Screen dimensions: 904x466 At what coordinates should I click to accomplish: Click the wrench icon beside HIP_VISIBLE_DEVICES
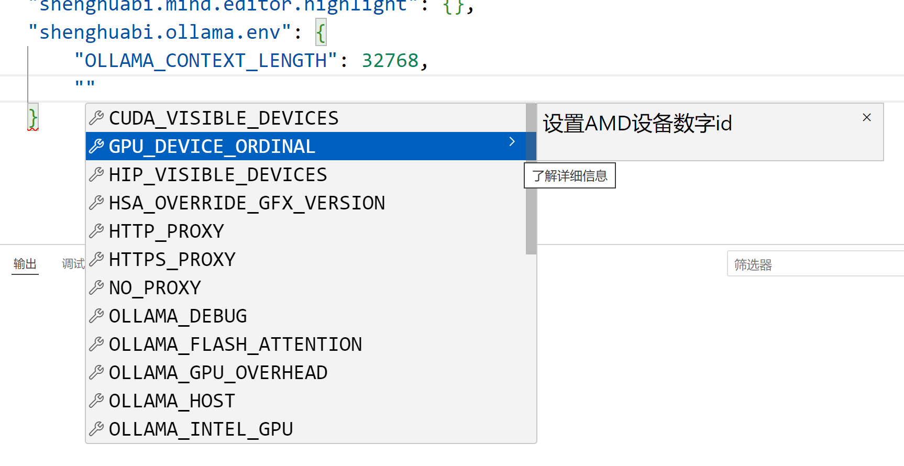coord(96,175)
